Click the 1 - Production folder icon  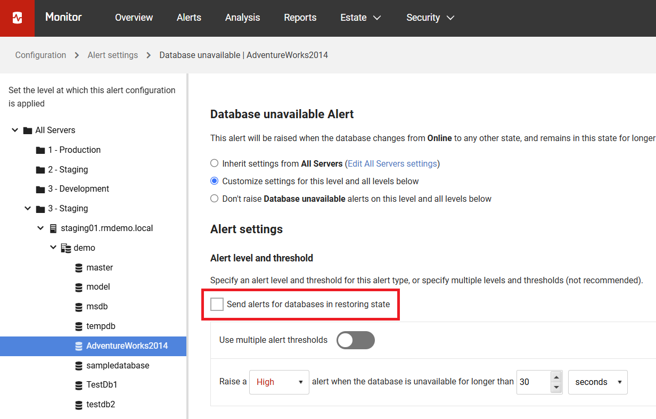[40, 150]
